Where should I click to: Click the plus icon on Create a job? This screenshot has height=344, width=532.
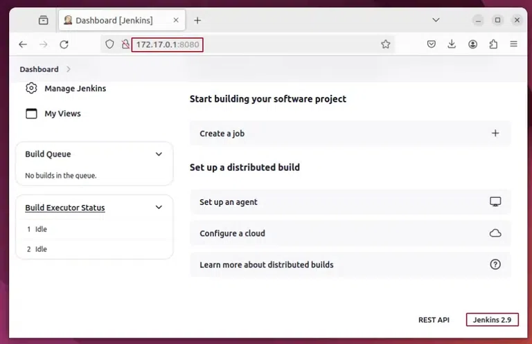495,134
